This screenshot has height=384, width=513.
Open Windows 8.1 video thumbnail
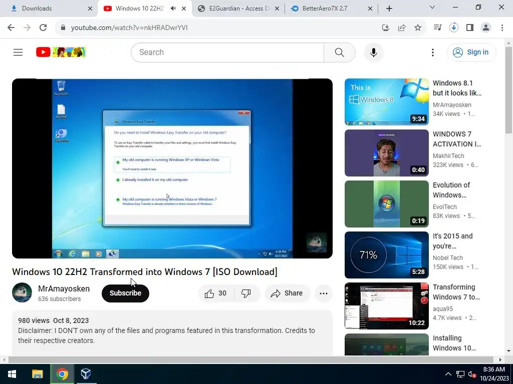(x=386, y=102)
